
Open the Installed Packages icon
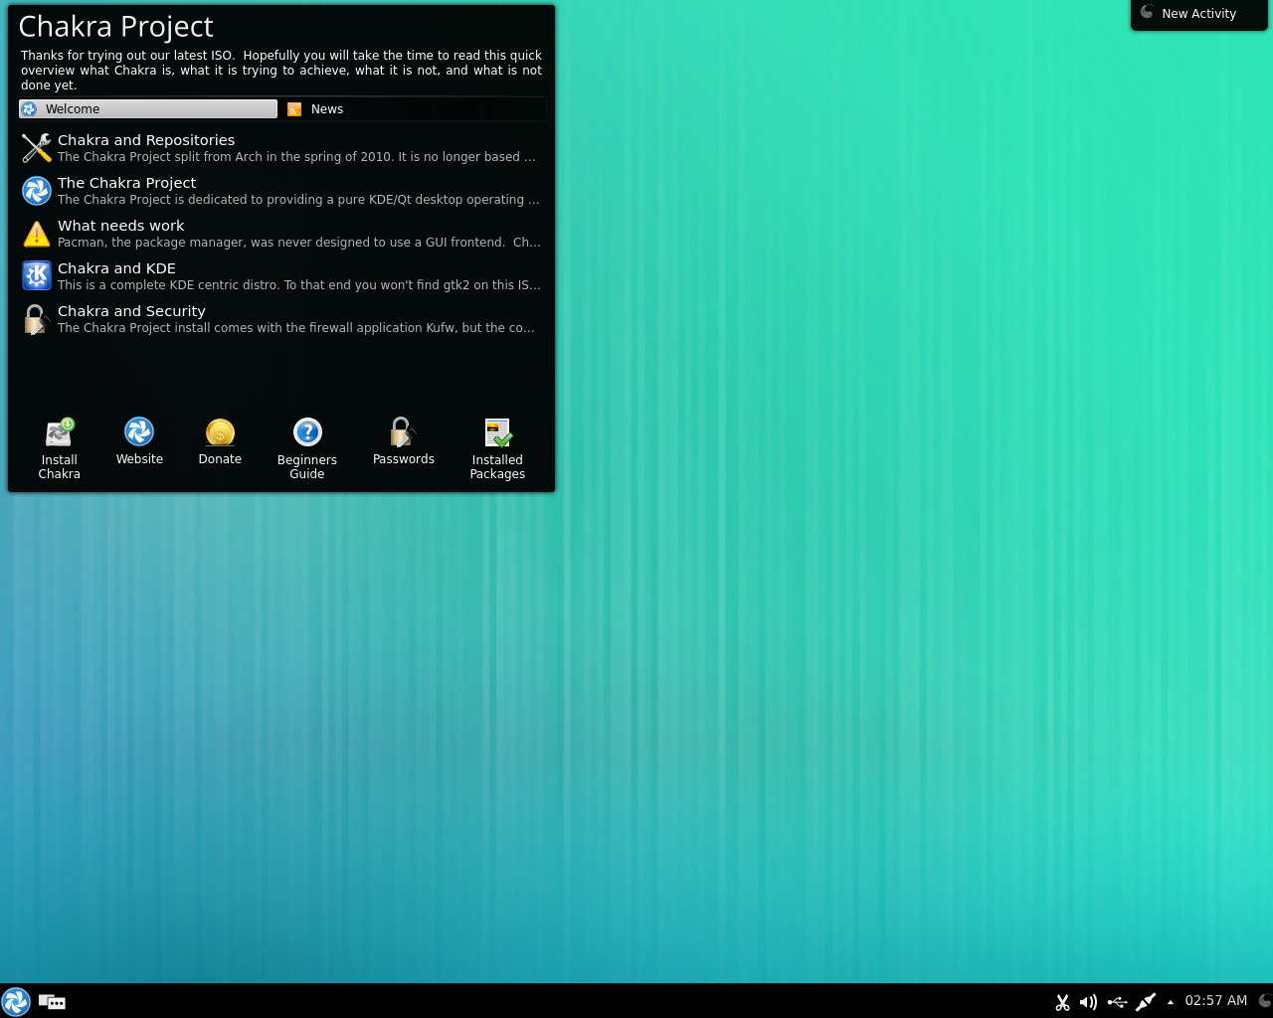click(x=497, y=433)
